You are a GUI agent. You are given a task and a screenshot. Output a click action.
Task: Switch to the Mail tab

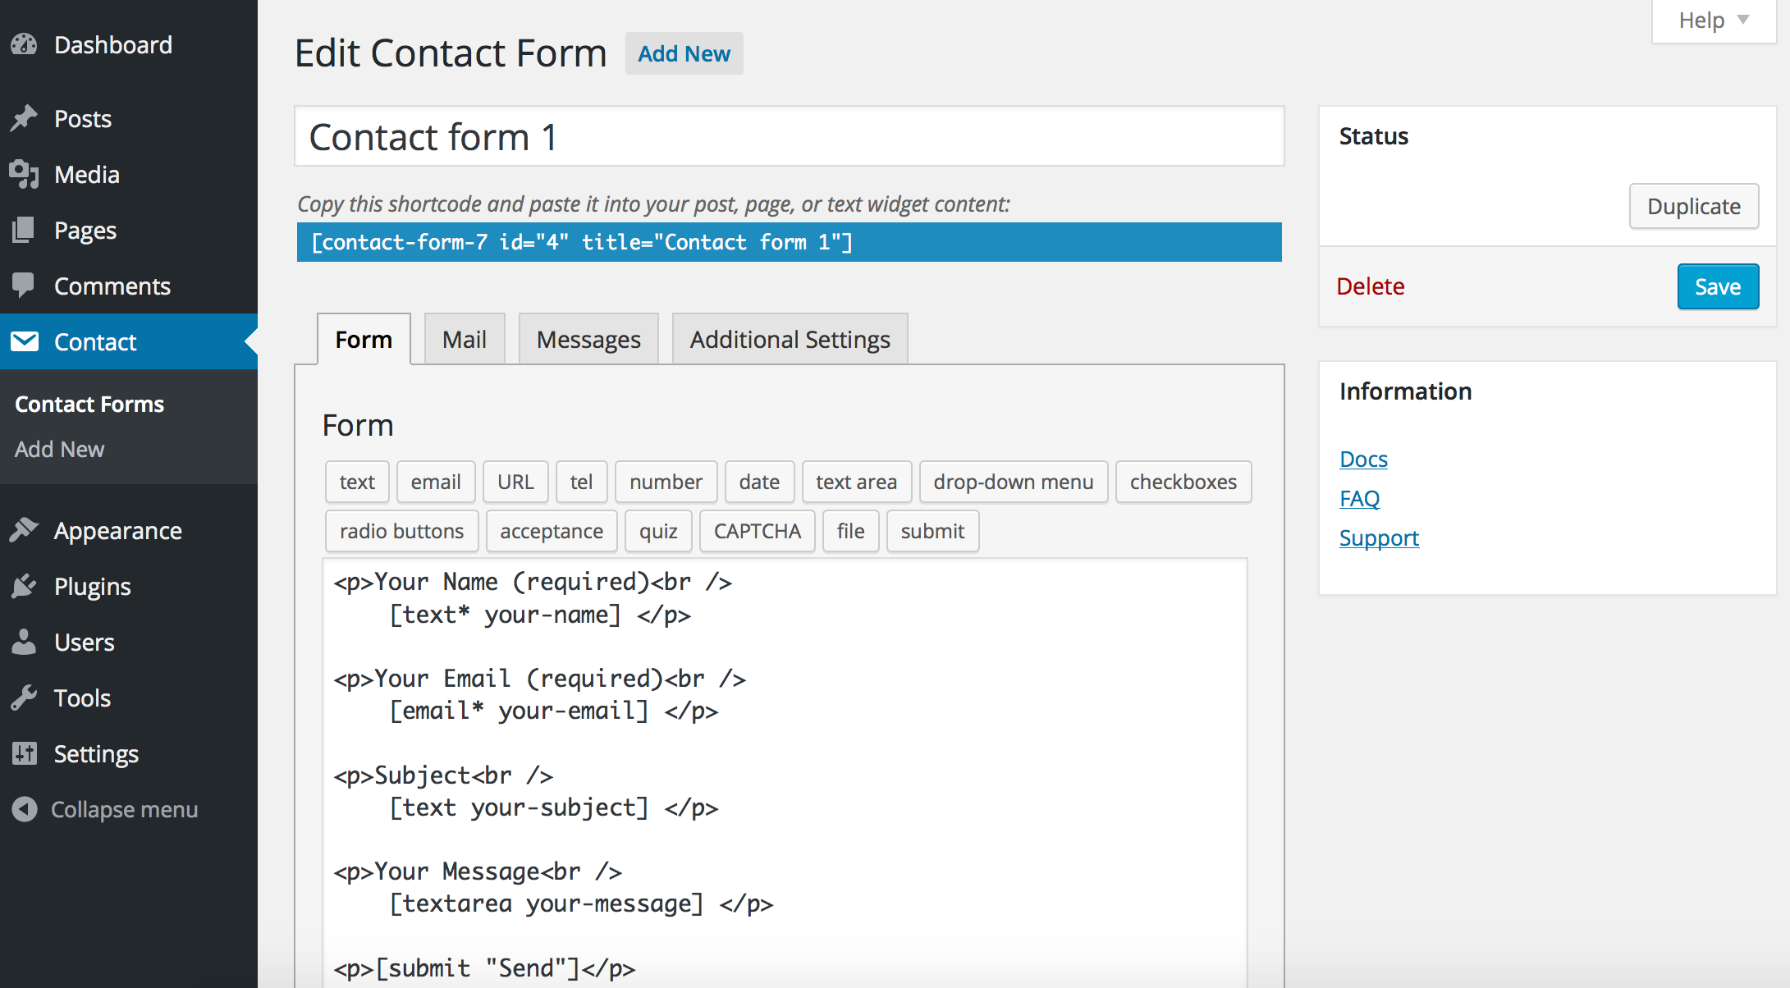[464, 338]
